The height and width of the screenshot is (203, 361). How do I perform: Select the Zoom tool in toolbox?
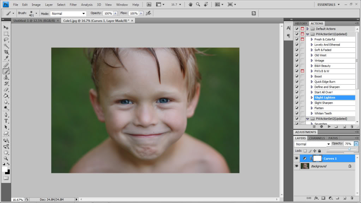[x=6, y=159]
